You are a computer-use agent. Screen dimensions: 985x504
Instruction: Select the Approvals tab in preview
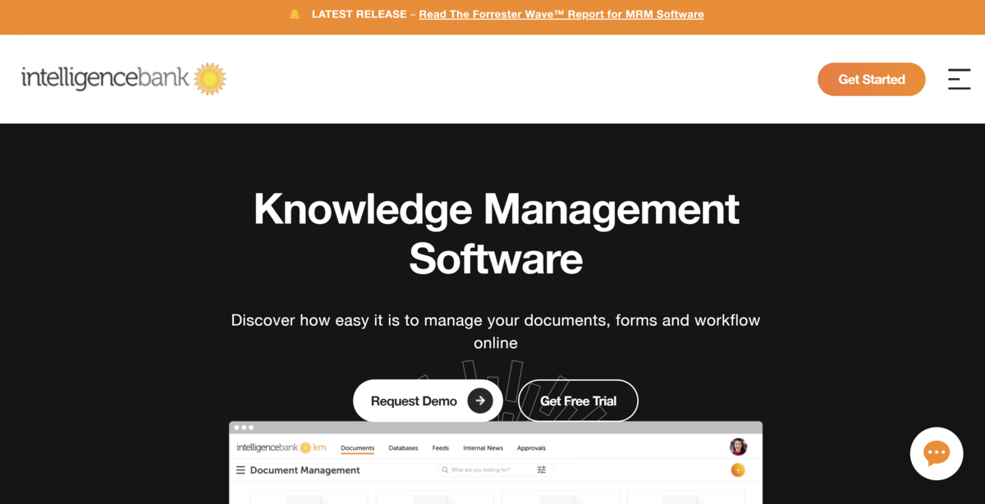coord(532,448)
